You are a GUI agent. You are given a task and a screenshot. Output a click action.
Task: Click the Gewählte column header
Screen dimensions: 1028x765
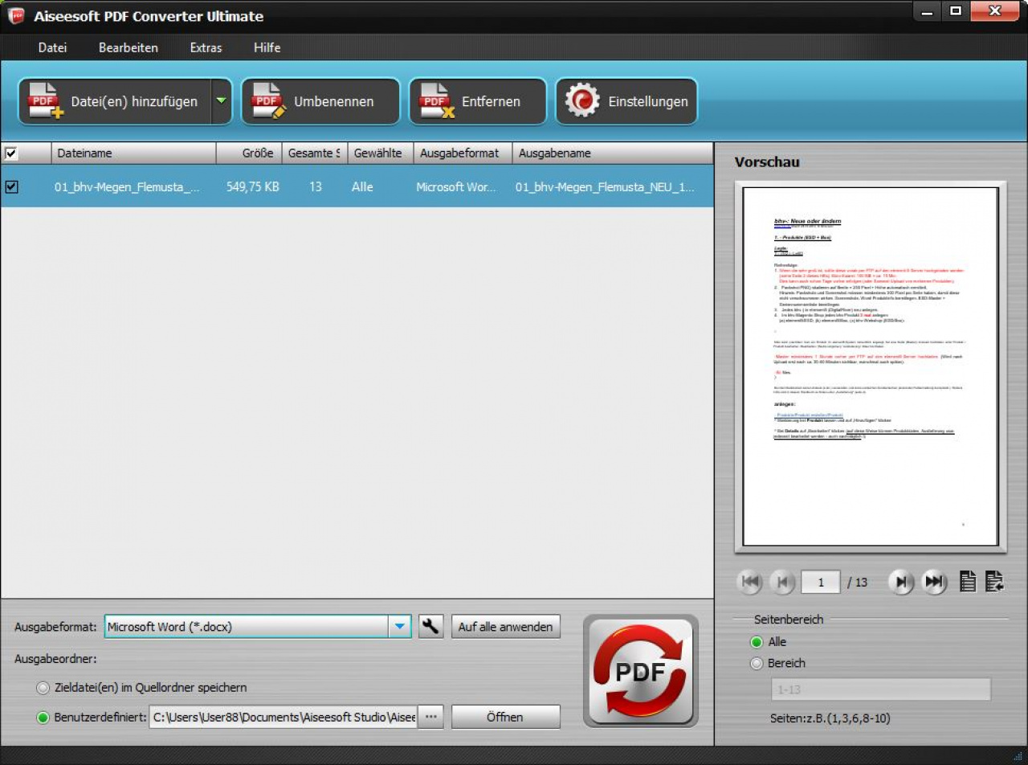coord(380,153)
